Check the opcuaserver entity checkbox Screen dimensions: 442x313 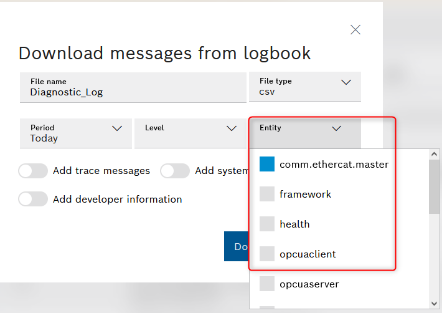point(267,284)
